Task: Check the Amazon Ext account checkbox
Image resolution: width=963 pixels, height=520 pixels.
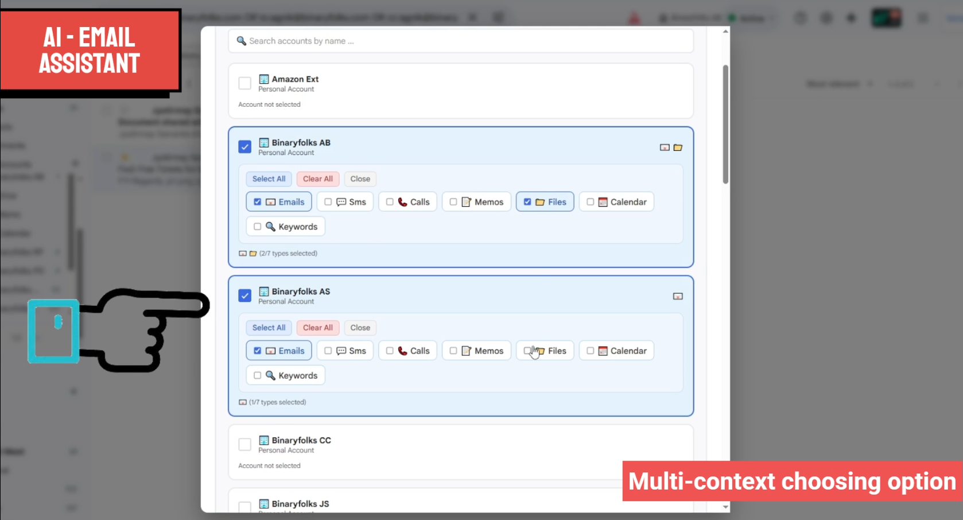Action: click(x=245, y=83)
